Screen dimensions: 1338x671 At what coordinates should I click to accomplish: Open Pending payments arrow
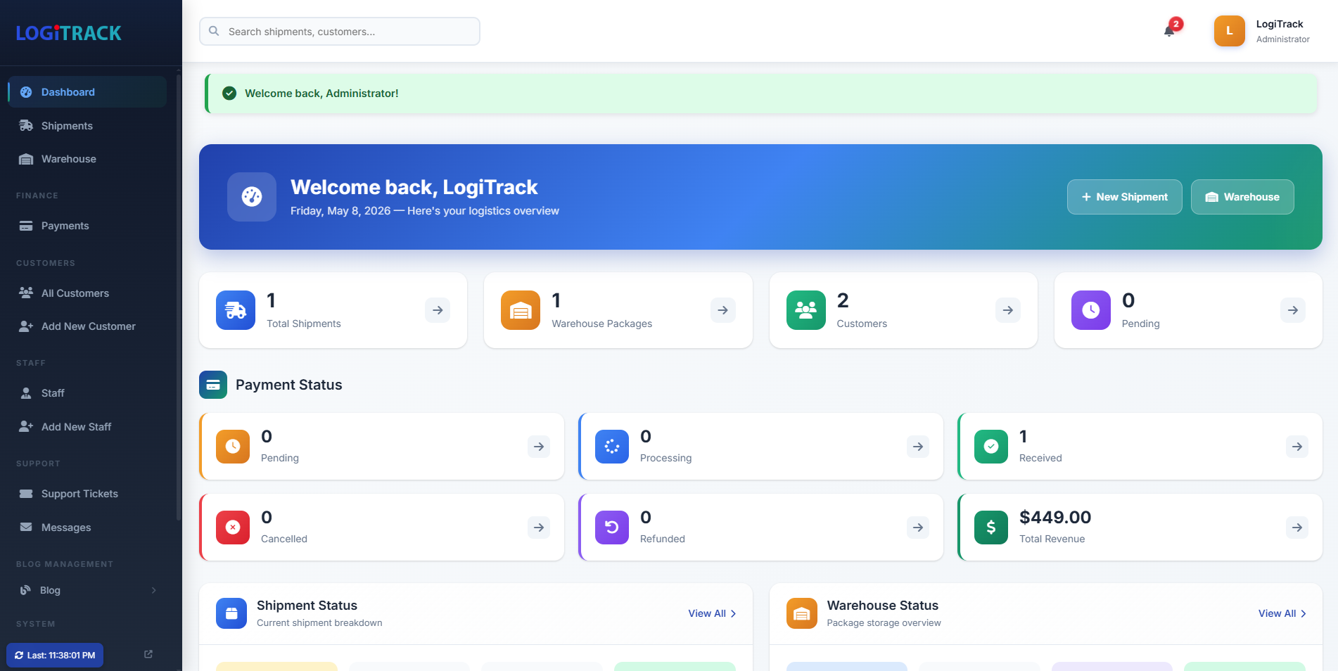point(539,447)
